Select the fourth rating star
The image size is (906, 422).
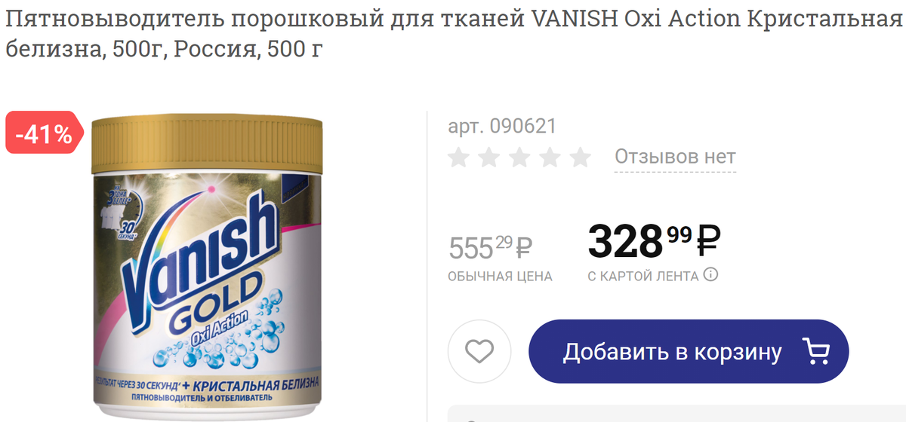[550, 157]
